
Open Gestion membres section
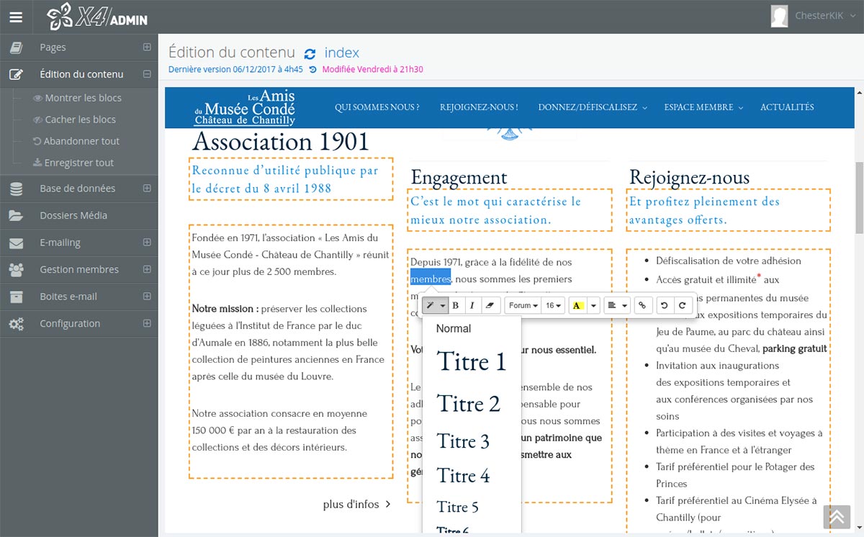[x=79, y=269]
